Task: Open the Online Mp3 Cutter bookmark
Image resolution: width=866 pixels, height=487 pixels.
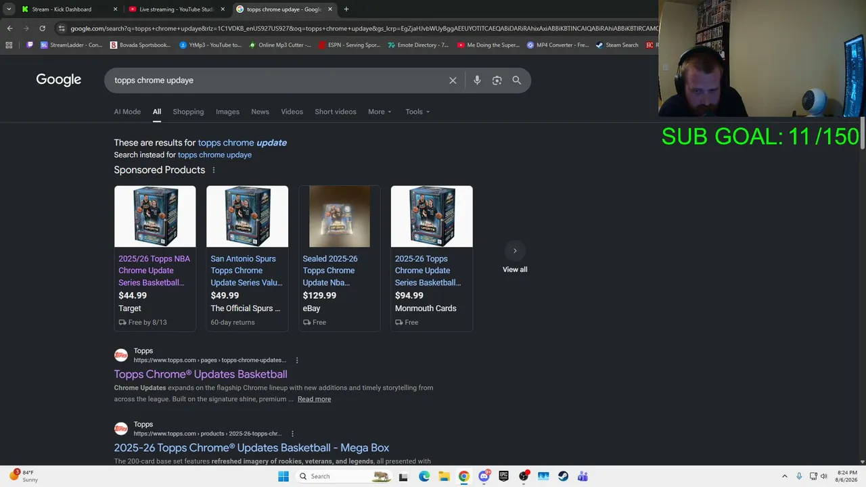Action: (x=280, y=45)
